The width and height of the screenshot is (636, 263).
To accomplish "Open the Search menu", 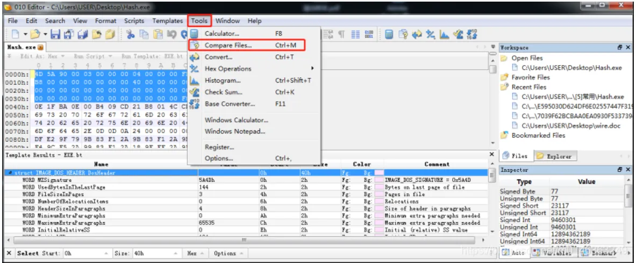I will pos(55,21).
